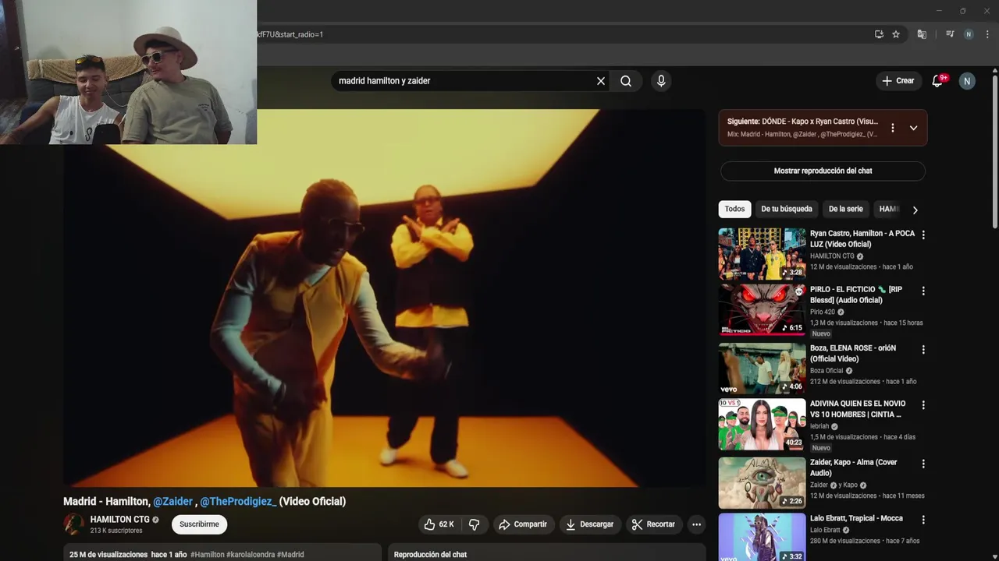Image resolution: width=999 pixels, height=561 pixels.
Task: Open PIRLO EL FICTICIO thumbnail
Action: click(x=762, y=309)
